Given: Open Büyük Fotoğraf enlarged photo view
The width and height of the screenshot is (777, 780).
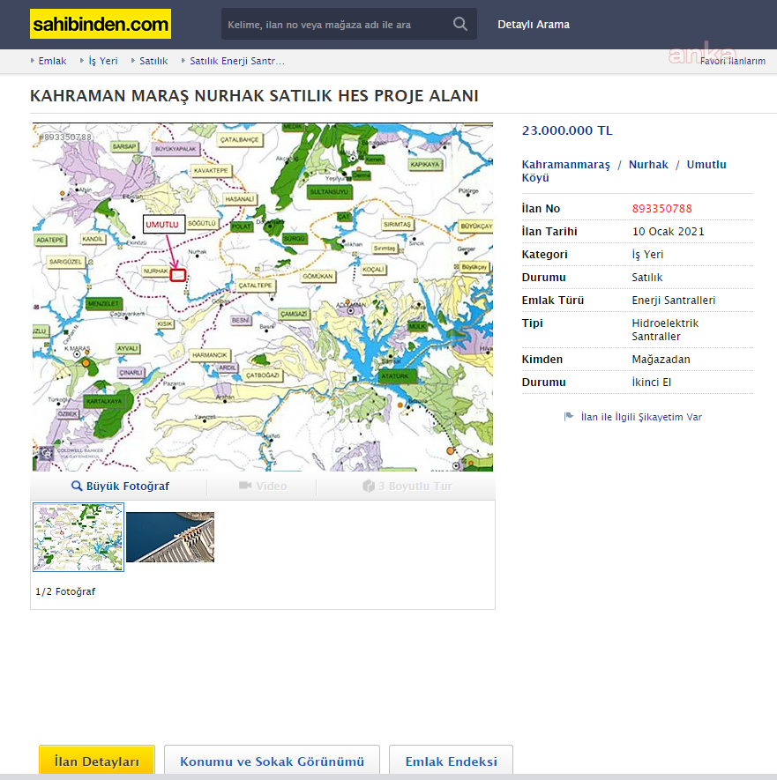Looking at the screenshot, I should [x=120, y=487].
